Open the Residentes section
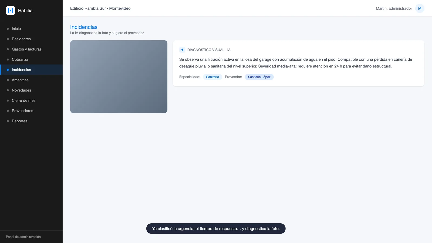 point(31,39)
